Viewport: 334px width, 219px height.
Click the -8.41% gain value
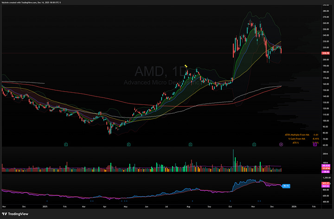[316, 139]
